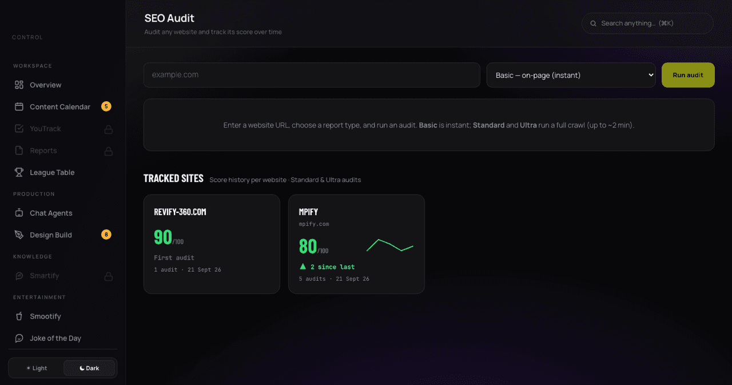Click "mpify.com" domain text
This screenshot has width=732, height=385.
coord(314,224)
